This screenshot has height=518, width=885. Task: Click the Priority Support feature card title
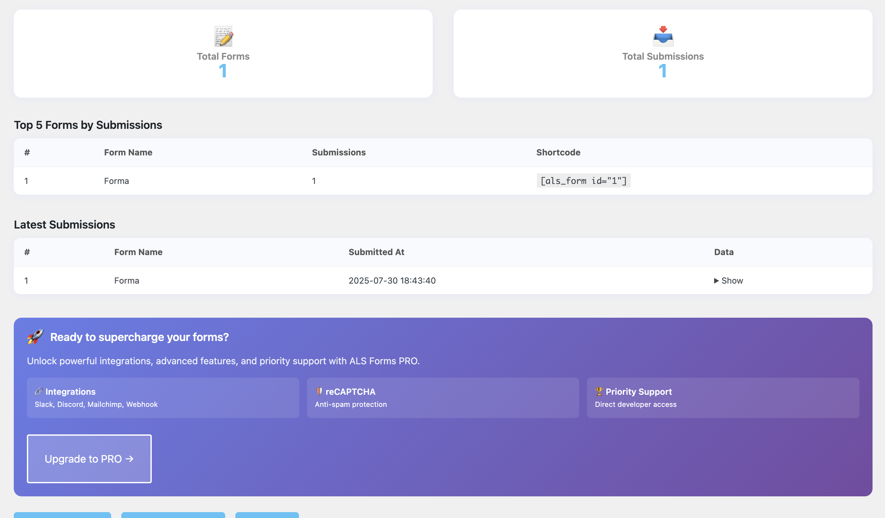(639, 391)
